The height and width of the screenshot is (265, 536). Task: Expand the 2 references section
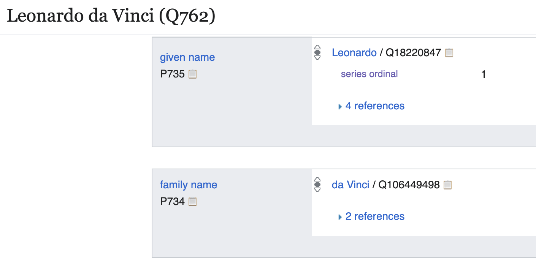tap(374, 216)
